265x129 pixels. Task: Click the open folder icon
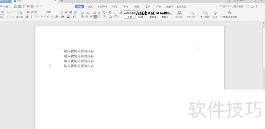click(x=15, y=6)
